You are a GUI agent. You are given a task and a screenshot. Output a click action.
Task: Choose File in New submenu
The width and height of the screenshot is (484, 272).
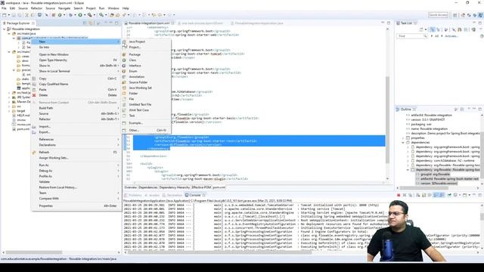[132, 99]
